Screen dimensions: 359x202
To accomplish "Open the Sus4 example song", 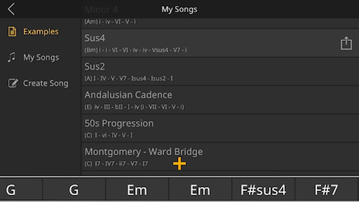I will pos(220,43).
